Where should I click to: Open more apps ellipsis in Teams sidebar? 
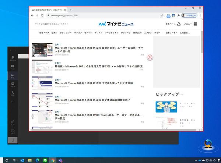[x=13, y=102]
